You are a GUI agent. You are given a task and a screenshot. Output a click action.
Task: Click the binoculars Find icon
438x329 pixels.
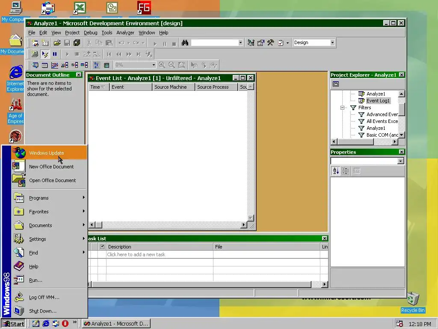[x=185, y=43]
